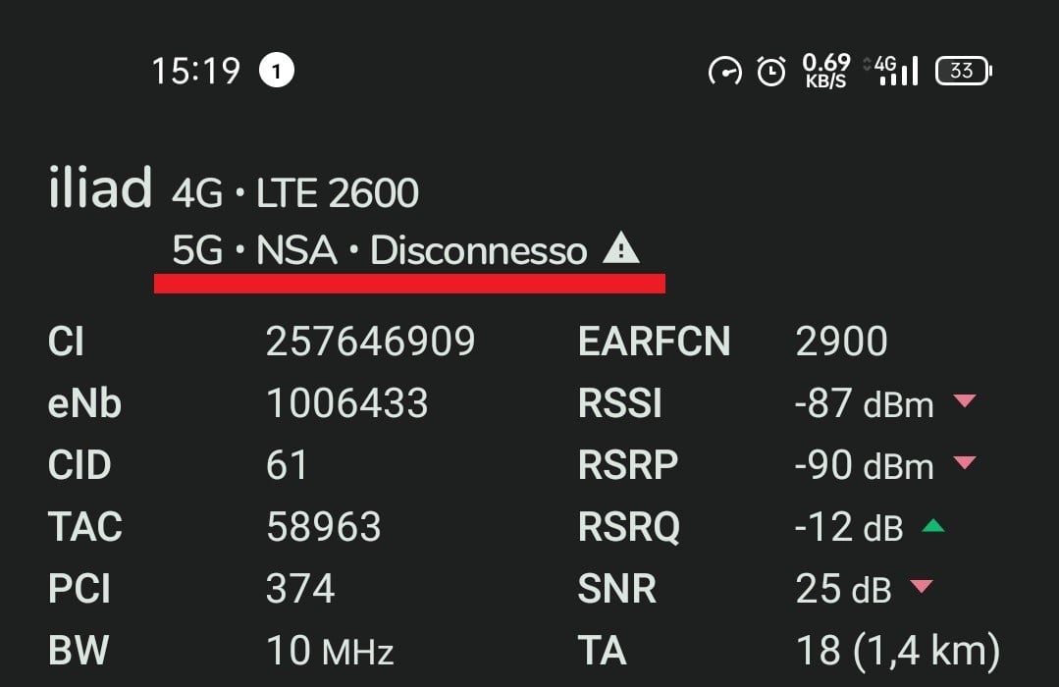
Task: Tap the EARFCN value 2900
Action: 841,342
